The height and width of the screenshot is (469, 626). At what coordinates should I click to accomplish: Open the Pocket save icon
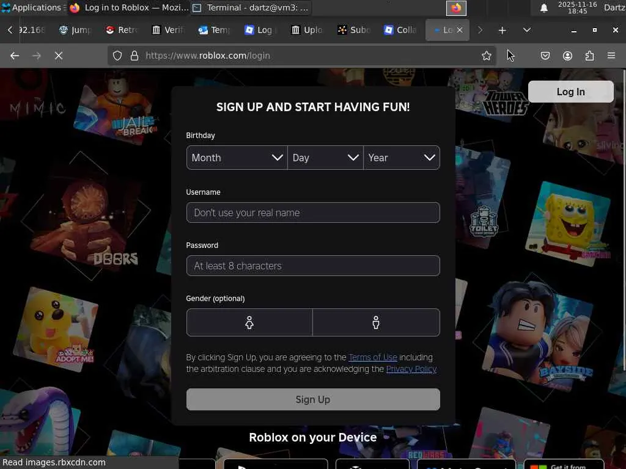[x=545, y=56]
